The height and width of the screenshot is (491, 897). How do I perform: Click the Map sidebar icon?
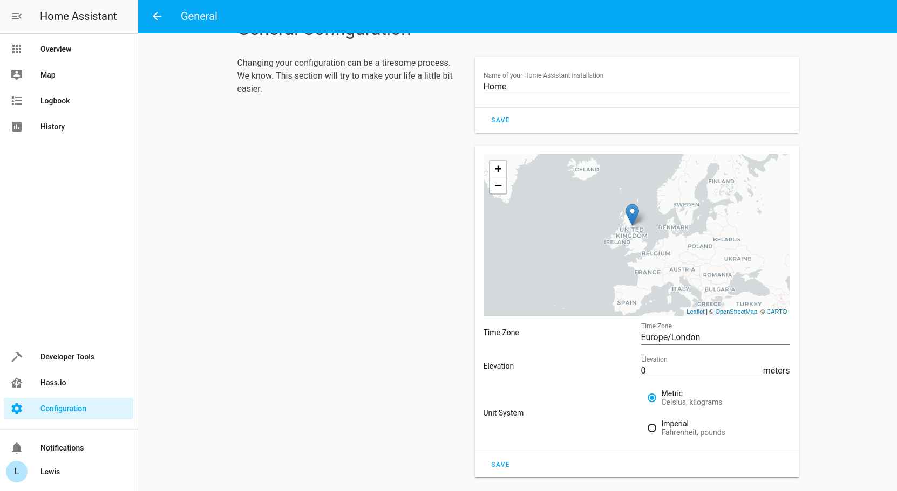point(17,75)
